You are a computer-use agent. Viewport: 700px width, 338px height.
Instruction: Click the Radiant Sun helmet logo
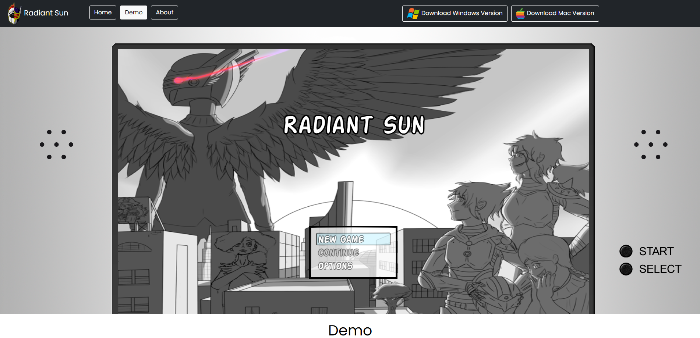pos(14,13)
